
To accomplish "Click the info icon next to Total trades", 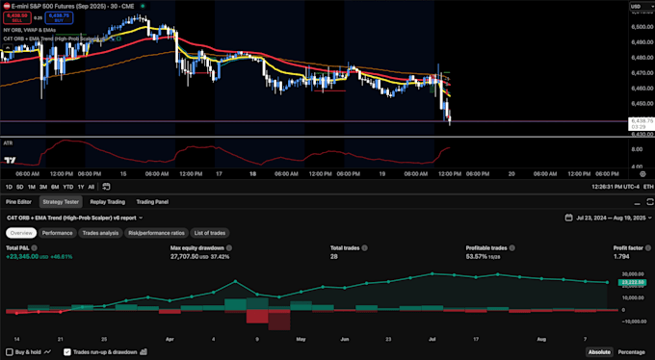I will tap(365, 248).
